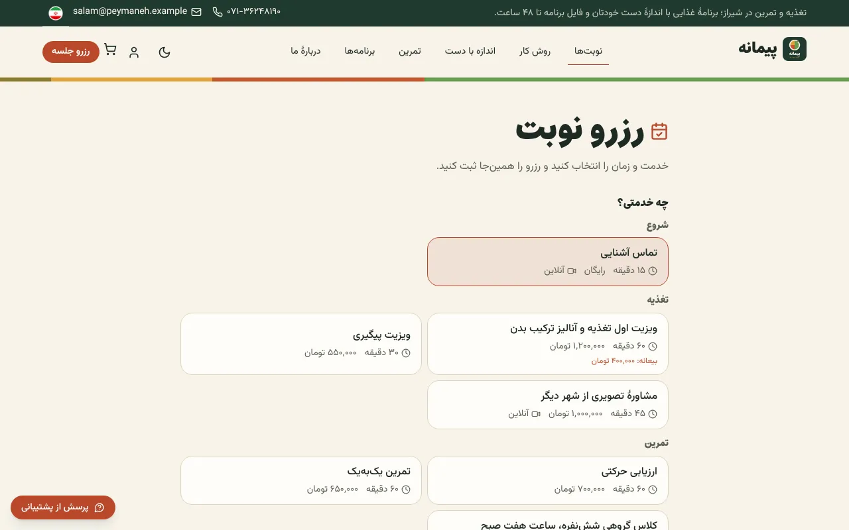
Task: Click the salam@peymaneh.example email link
Action: click(x=130, y=11)
